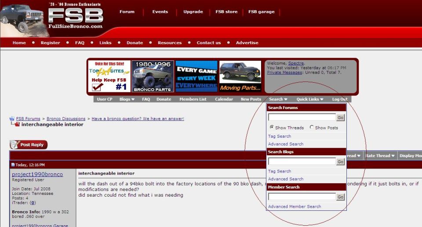Click the Every Game Every Week banner
The image size is (422, 227).
point(196,76)
